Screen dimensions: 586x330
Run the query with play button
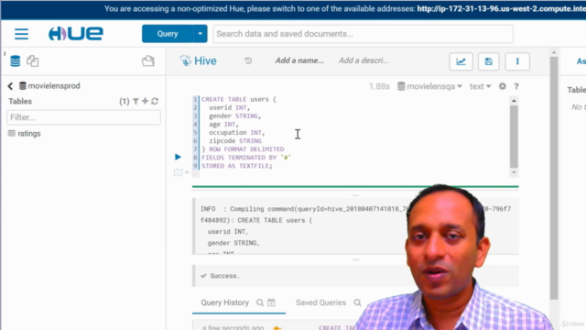pyautogui.click(x=178, y=157)
